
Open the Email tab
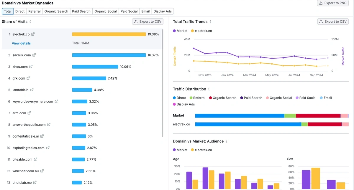click(x=145, y=11)
